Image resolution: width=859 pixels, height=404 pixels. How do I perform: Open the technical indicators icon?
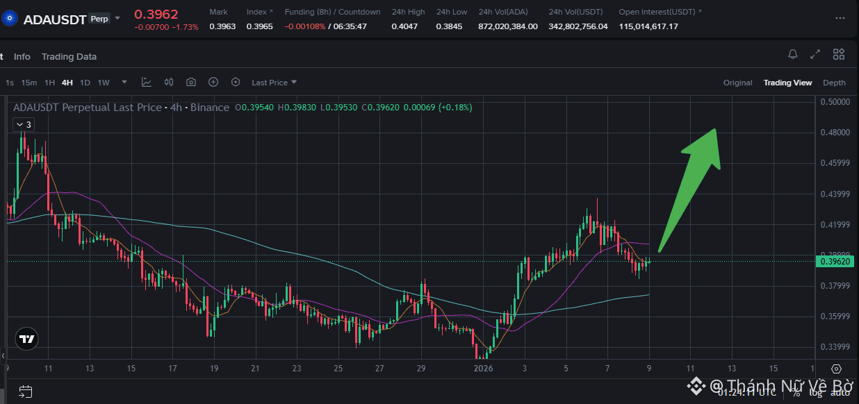pyautogui.click(x=147, y=82)
